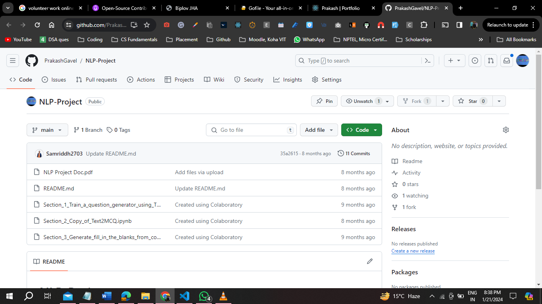Image resolution: width=542 pixels, height=304 pixels.
Task: Click the GitHub Octocat logo
Action: tap(32, 61)
